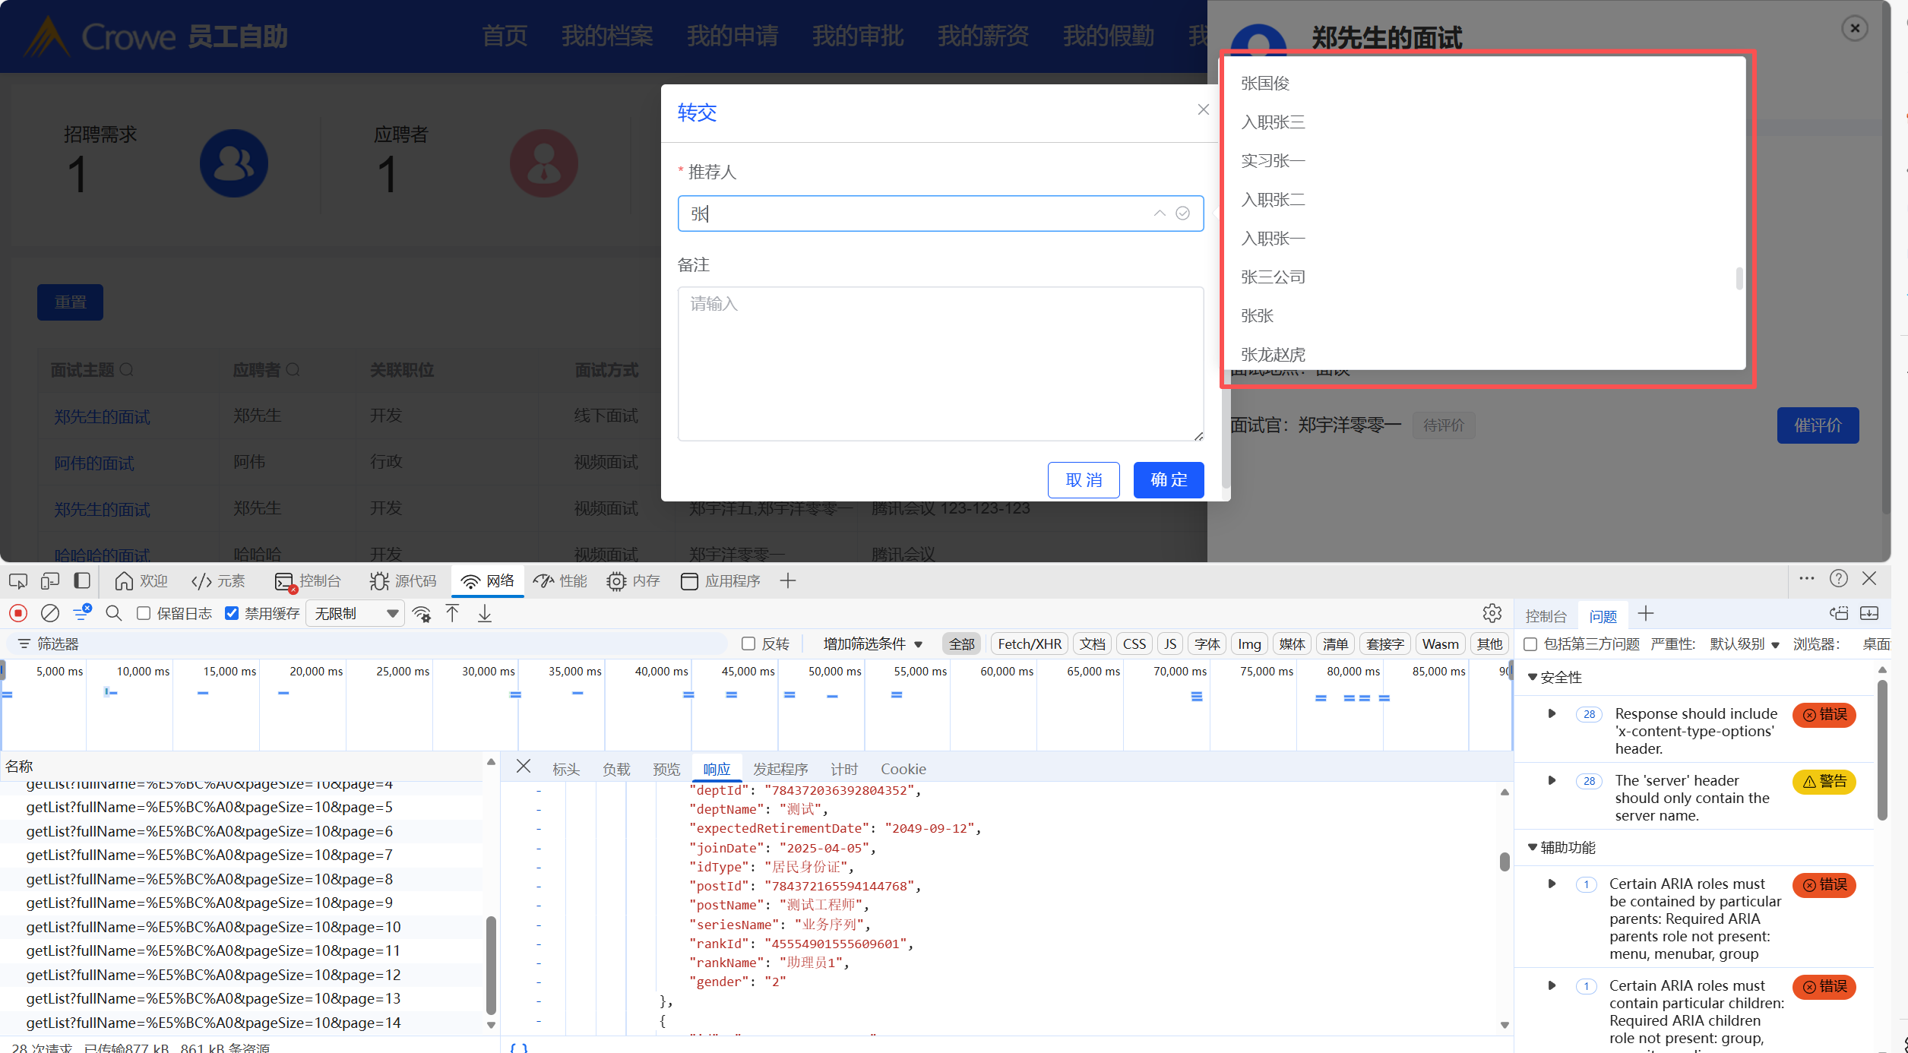Open network settings gear icon
The image size is (1908, 1053).
(x=1492, y=613)
